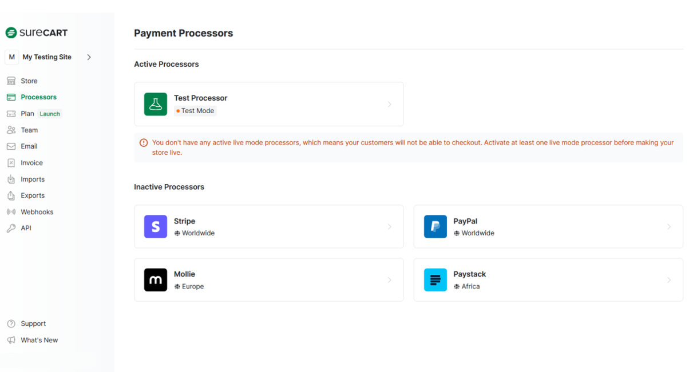Image resolution: width=697 pixels, height=372 pixels.
Task: Open Test Processor using its chevron arrow
Action: 390,104
